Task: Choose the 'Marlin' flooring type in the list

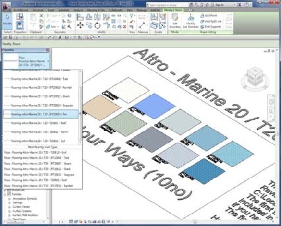Action: tap(41, 132)
